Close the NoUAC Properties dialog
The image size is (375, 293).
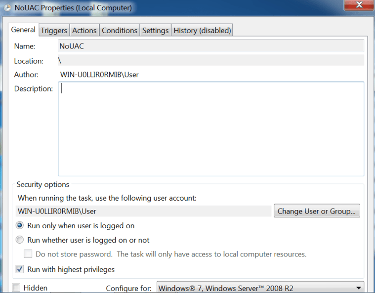click(x=359, y=5)
